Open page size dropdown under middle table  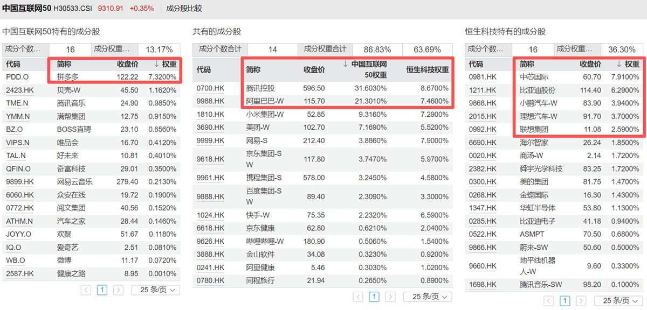tap(428, 297)
